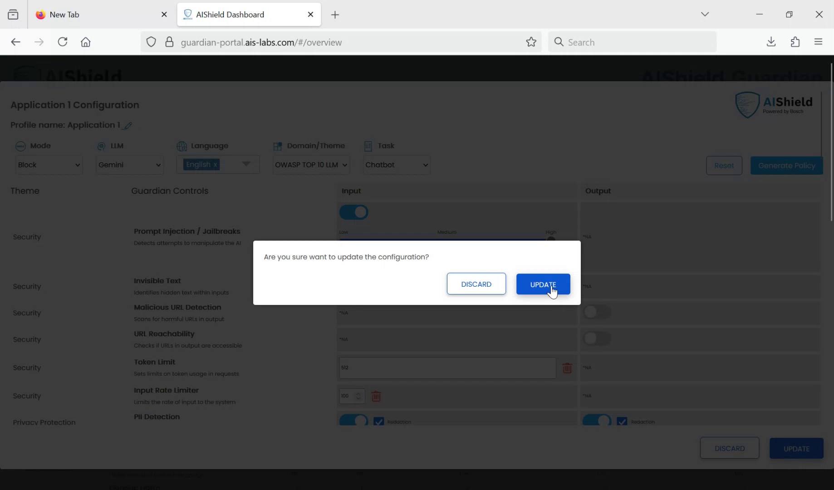Enable the Malicious URL Detection output toggle

(x=597, y=312)
